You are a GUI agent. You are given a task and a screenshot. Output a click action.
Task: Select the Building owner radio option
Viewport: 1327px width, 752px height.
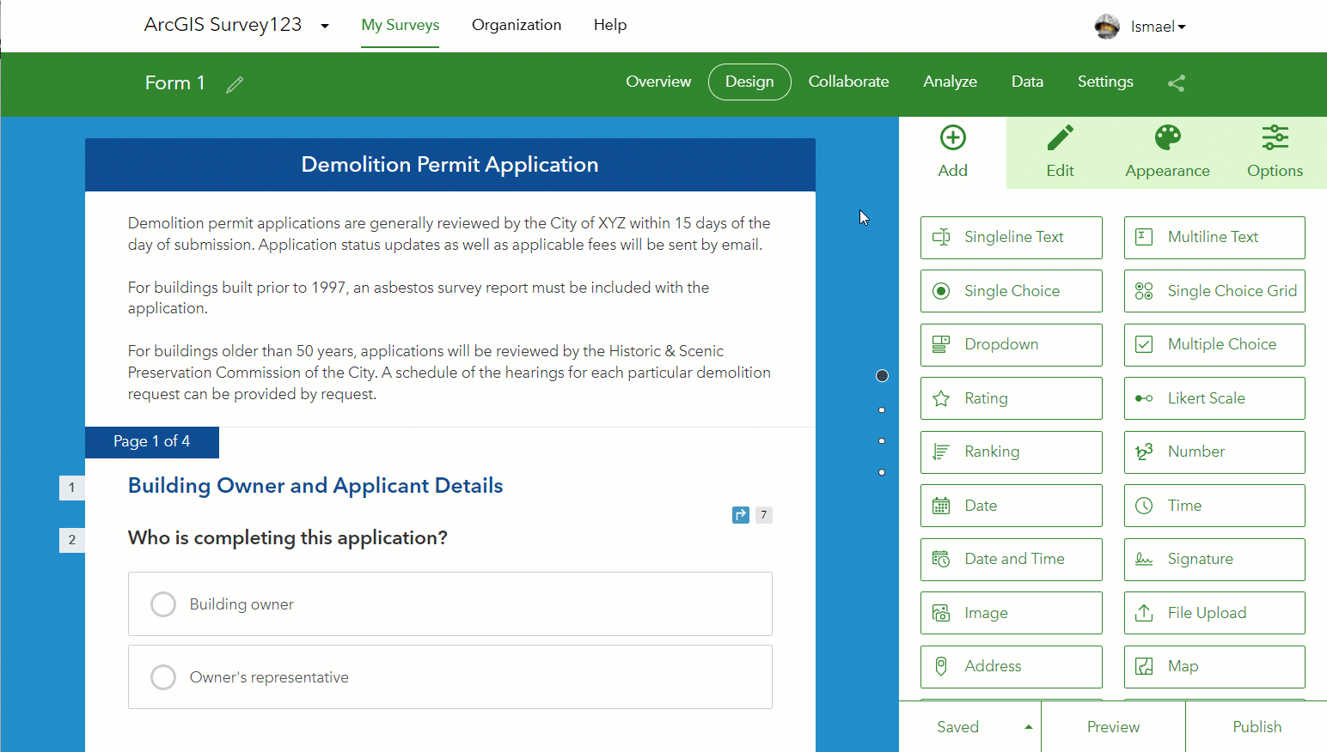(x=163, y=604)
